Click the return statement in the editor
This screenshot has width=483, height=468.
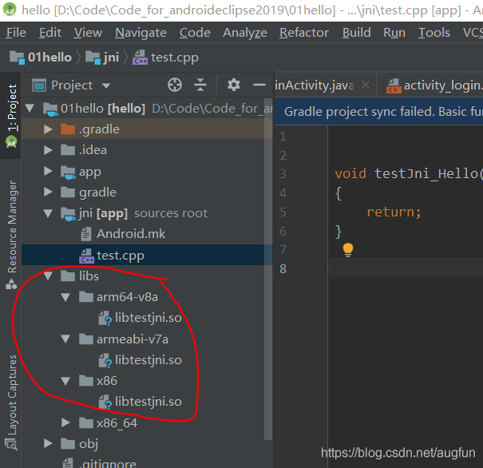click(x=394, y=212)
